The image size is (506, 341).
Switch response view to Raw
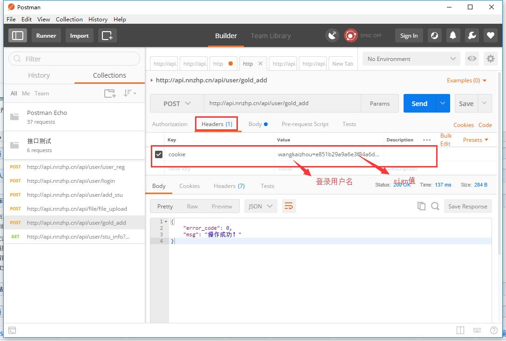[192, 207]
